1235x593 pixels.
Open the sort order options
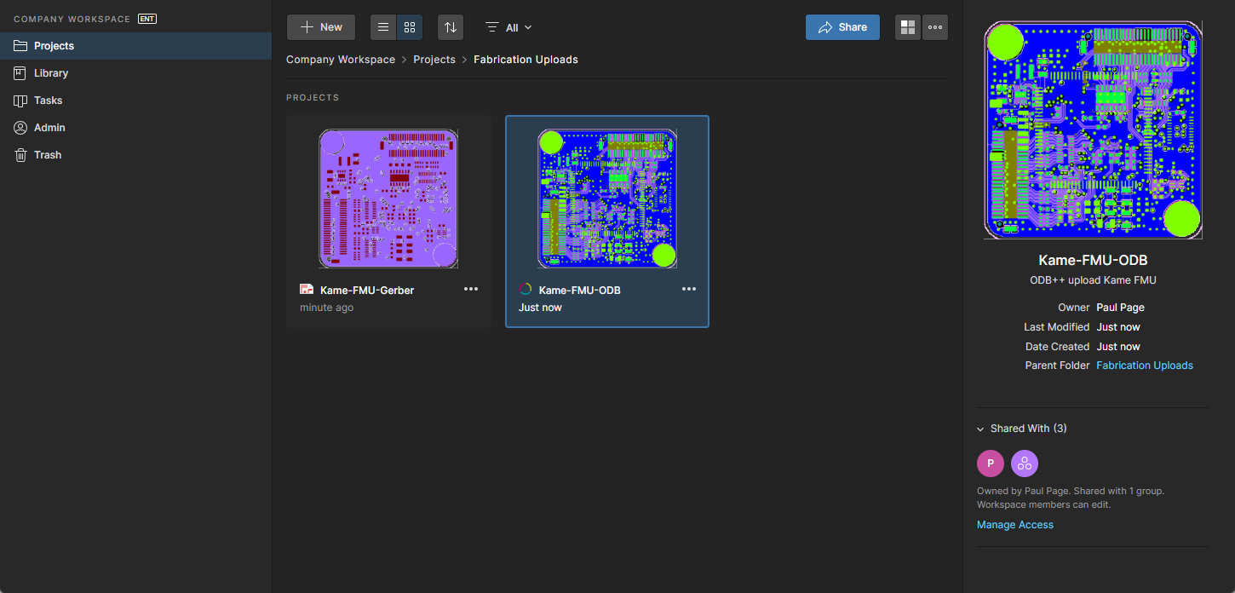click(451, 27)
